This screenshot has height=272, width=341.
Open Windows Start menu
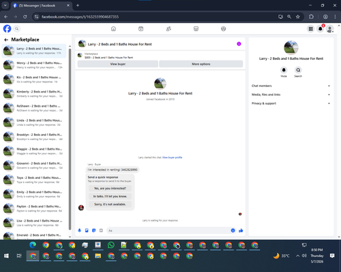point(6,256)
